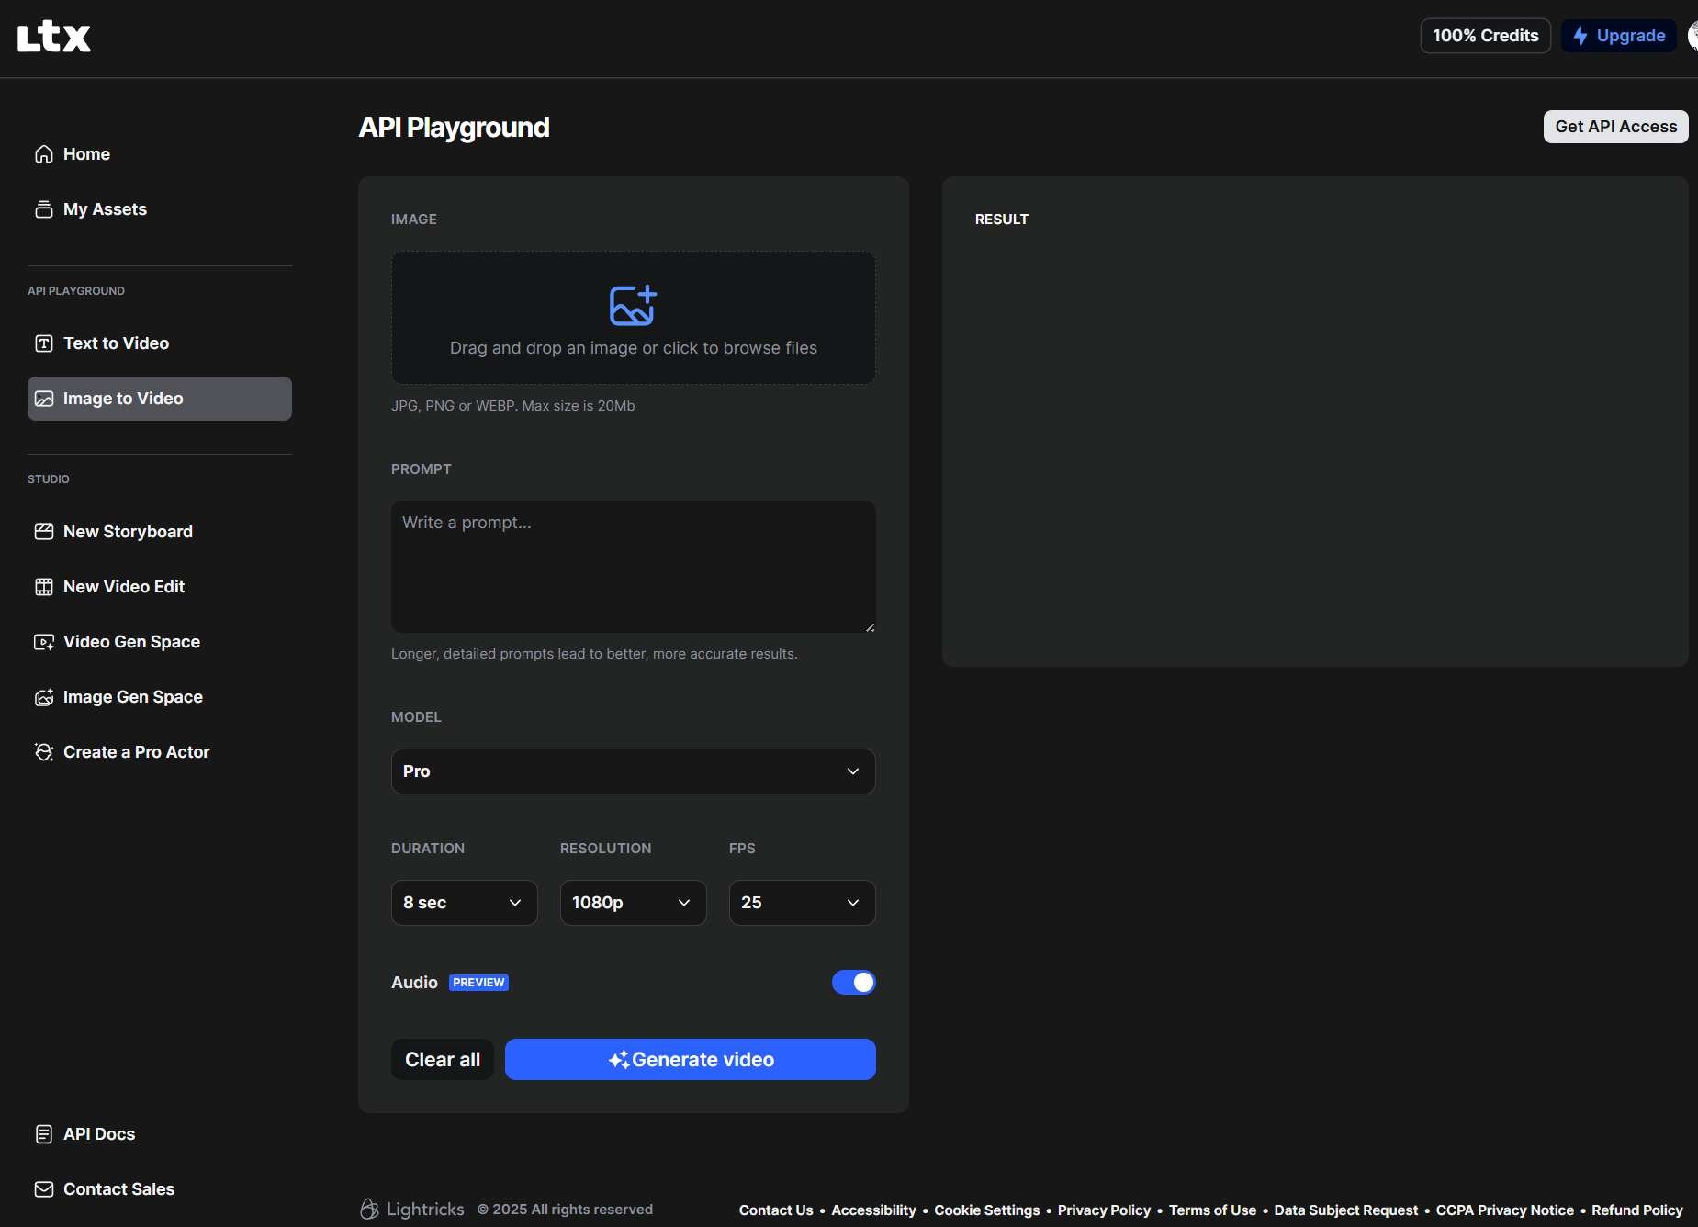Click the Home icon in sidebar

pyautogui.click(x=44, y=154)
